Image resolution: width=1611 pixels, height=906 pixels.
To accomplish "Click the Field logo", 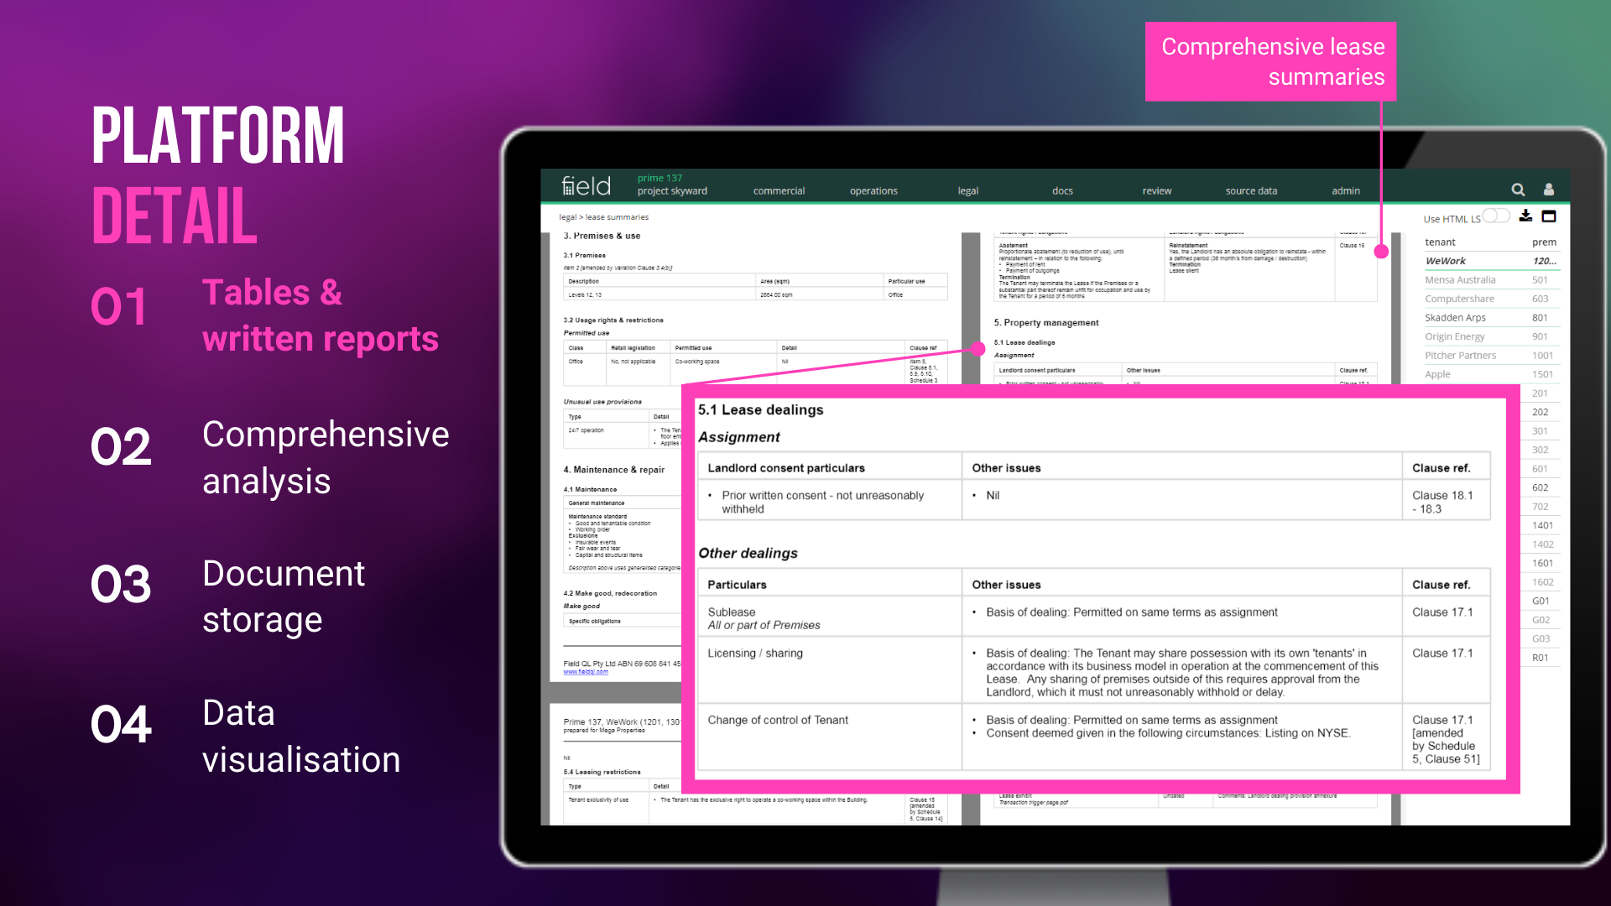I will [x=586, y=185].
